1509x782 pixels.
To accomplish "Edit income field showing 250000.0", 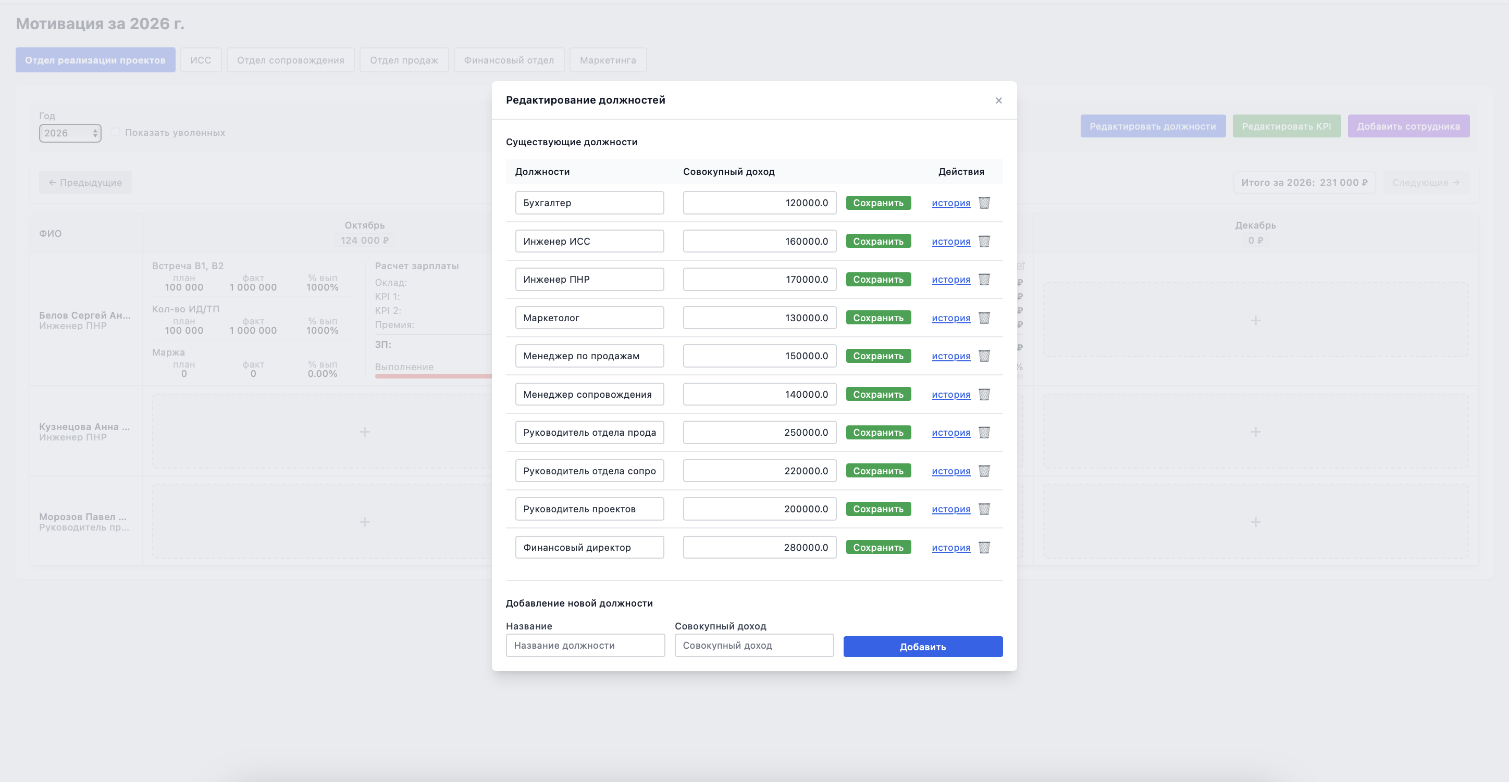I will [x=759, y=433].
